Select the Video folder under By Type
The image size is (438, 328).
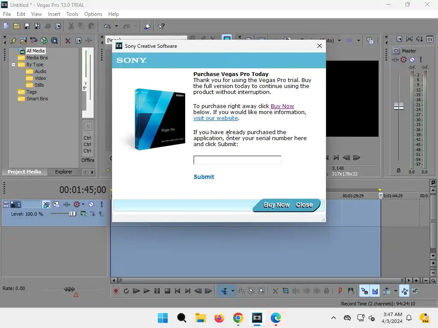[x=40, y=78]
